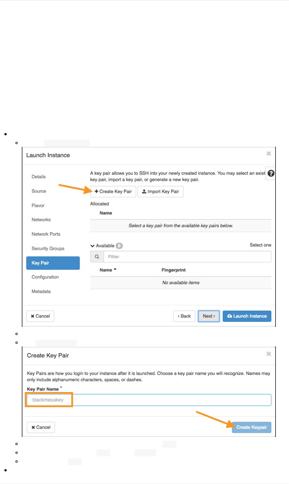This screenshot has height=484, width=289.
Task: Click the Create Keypair button
Action: click(x=252, y=428)
